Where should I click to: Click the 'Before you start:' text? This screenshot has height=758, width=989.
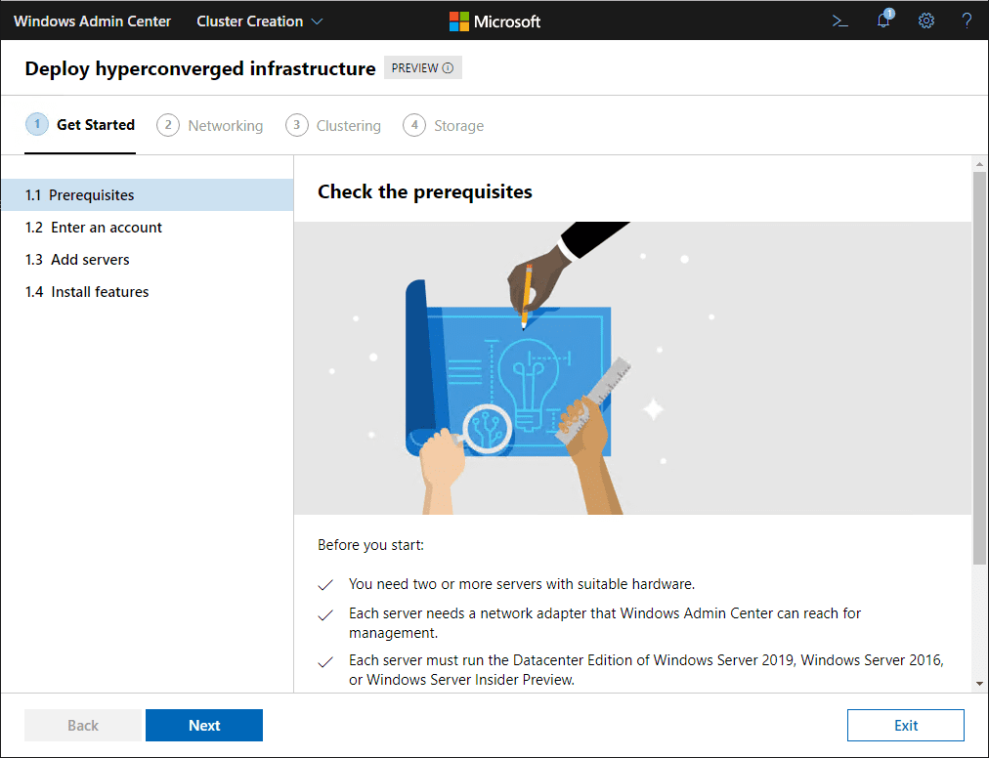pos(370,545)
